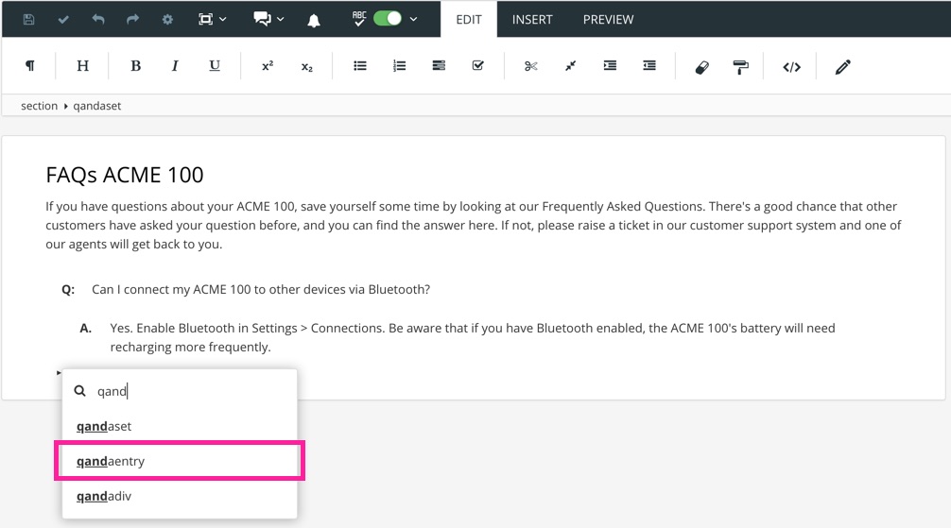
Task: Click the scissors cut icon
Action: coord(530,66)
